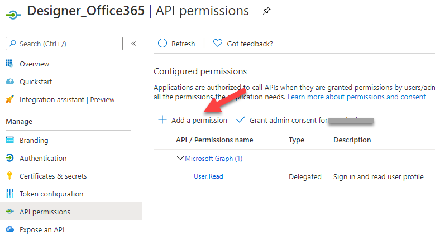Click the Token configuration bars icon
Image resolution: width=435 pixels, height=235 pixels.
[9, 193]
